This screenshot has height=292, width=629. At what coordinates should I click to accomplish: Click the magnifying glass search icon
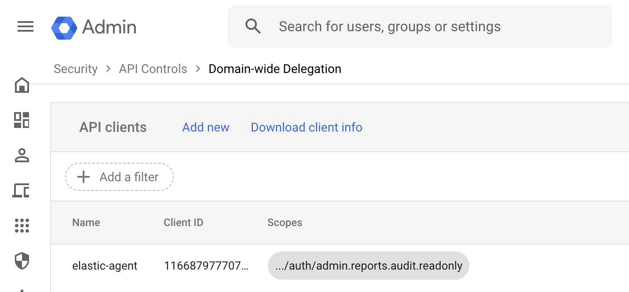[x=253, y=26]
